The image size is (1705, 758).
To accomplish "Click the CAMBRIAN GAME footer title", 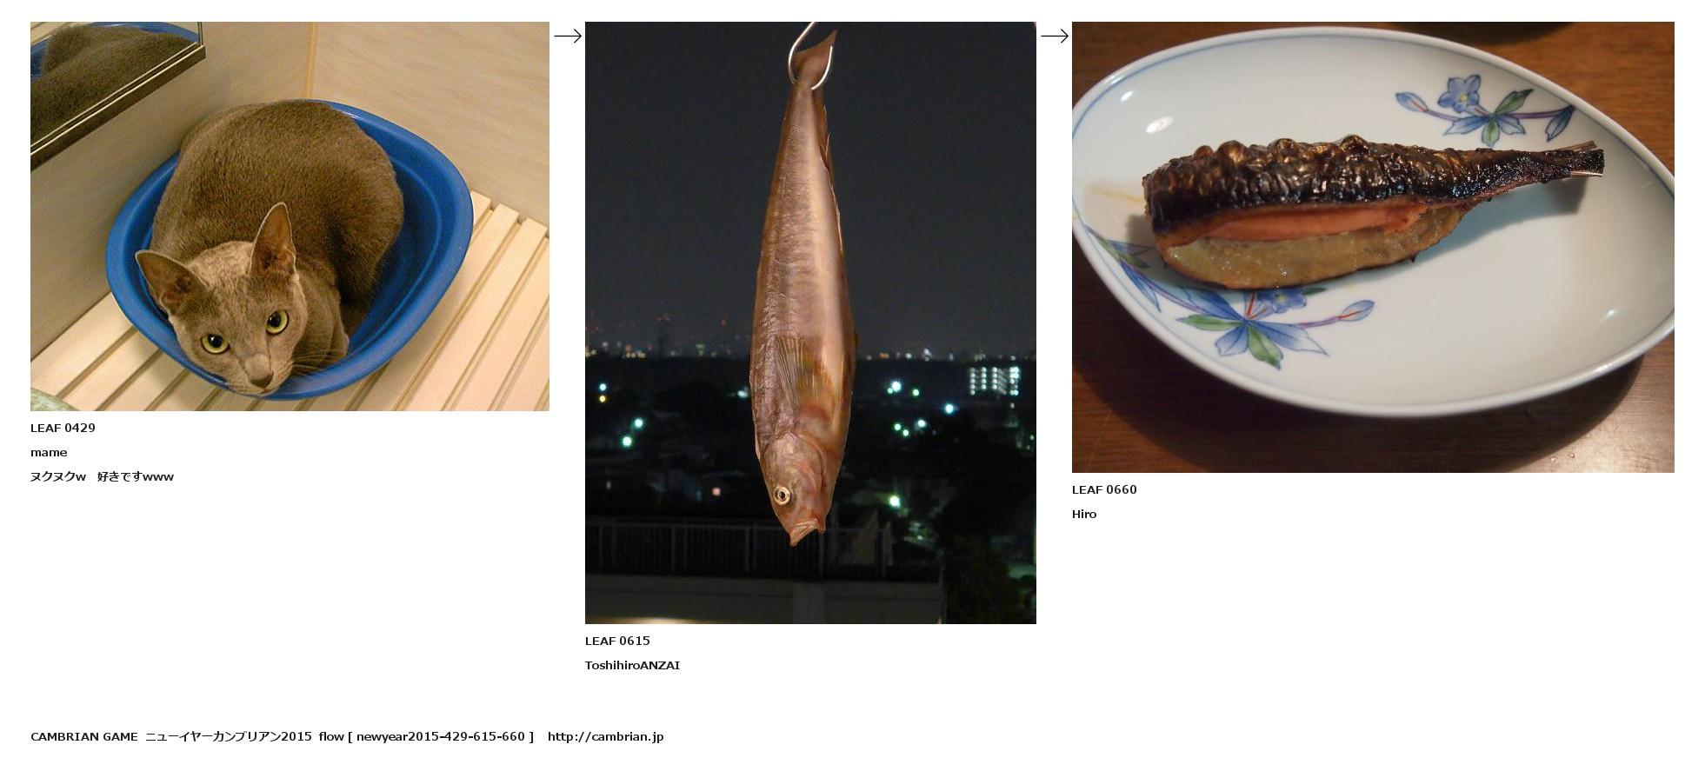I will (84, 736).
